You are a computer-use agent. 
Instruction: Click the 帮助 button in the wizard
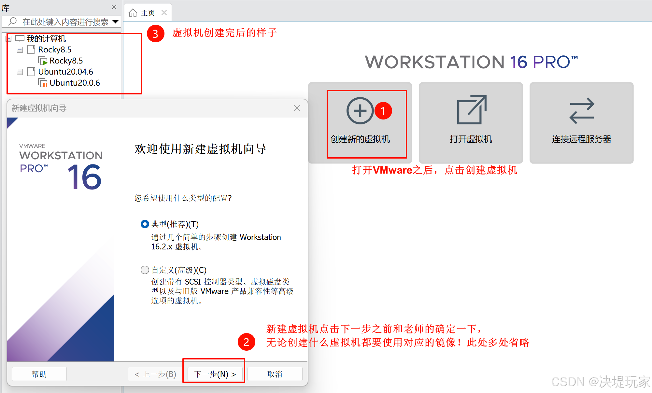coord(39,374)
